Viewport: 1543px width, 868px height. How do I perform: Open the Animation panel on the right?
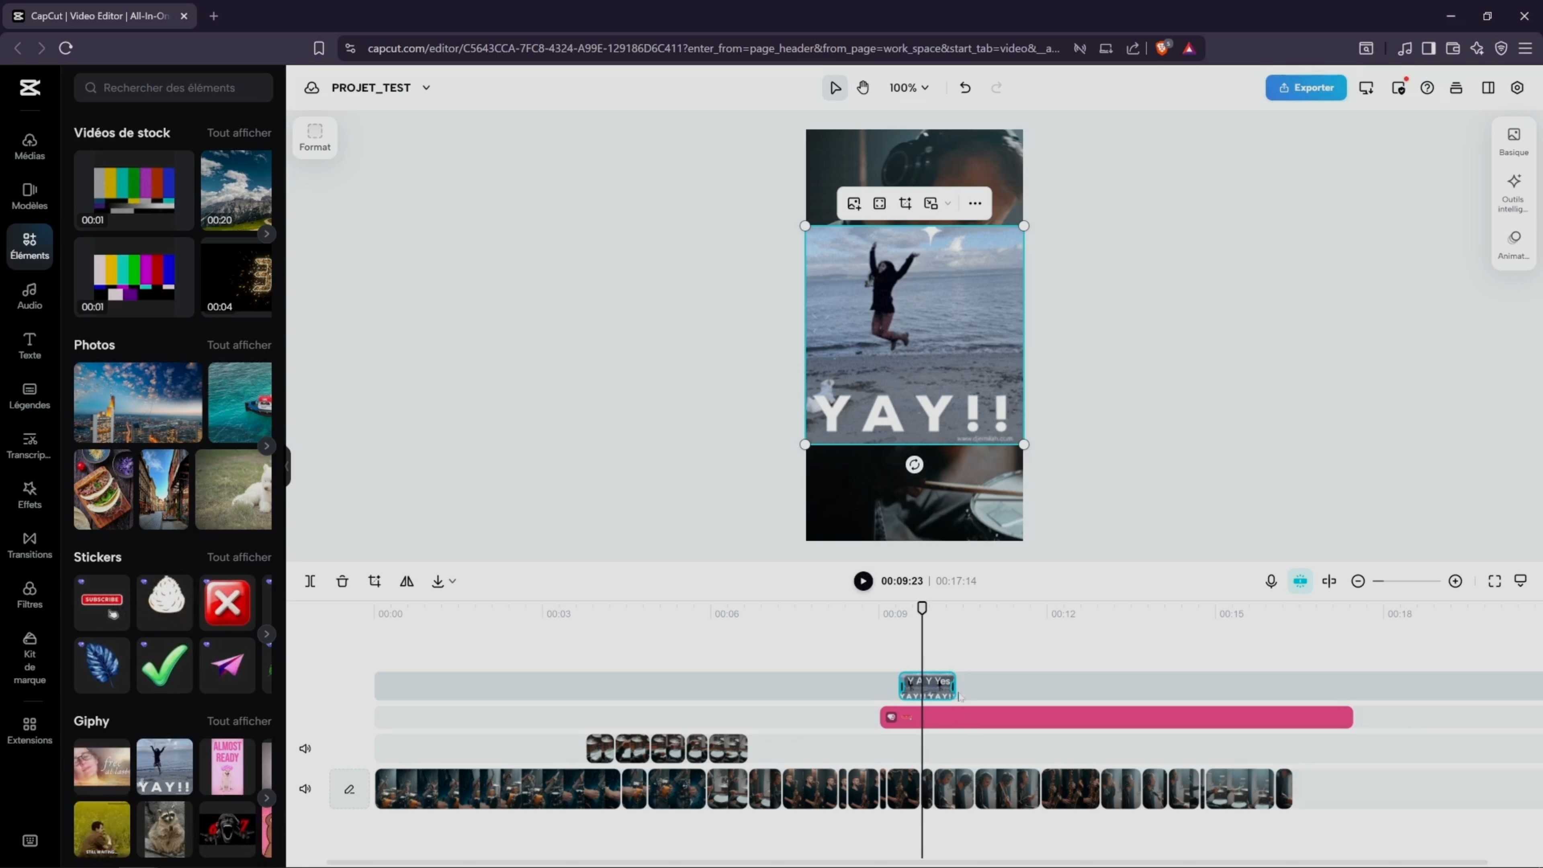click(x=1514, y=245)
